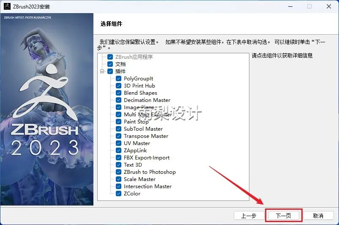Click the ZBrush 2023 artwork banner
The height and width of the screenshot is (225, 339).
(x=47, y=109)
